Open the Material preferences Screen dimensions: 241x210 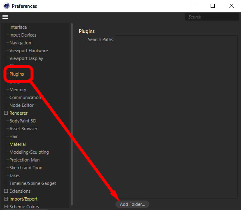point(18,144)
